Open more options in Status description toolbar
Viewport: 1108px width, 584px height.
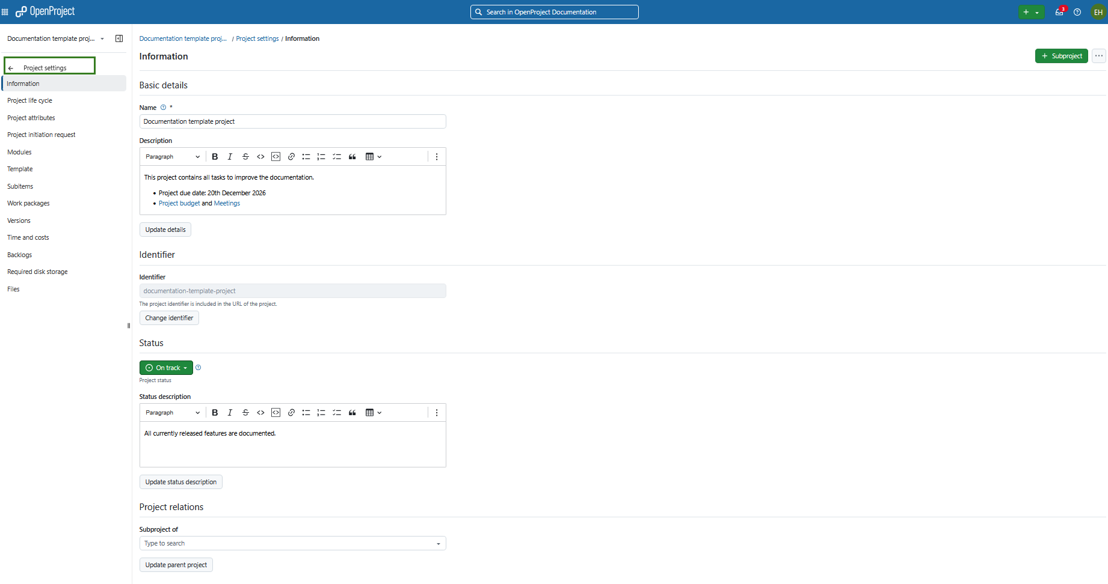[x=437, y=413]
